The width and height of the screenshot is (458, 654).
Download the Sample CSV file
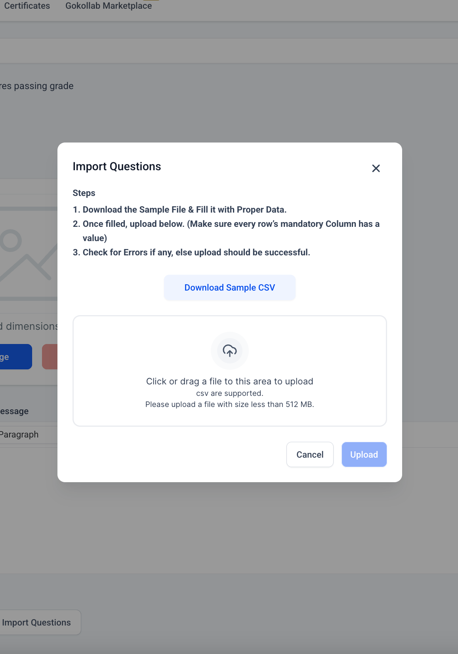coord(230,287)
